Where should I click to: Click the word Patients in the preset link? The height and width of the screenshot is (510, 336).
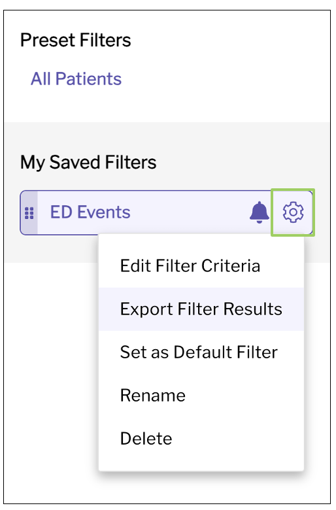click(x=88, y=78)
